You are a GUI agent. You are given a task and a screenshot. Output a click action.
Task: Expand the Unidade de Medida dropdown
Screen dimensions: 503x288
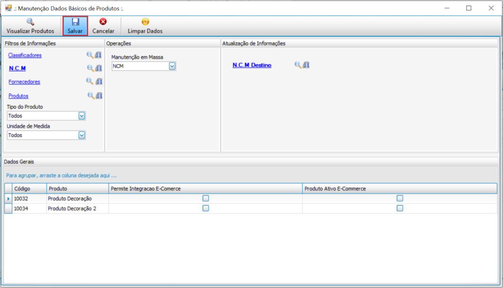[x=81, y=135]
